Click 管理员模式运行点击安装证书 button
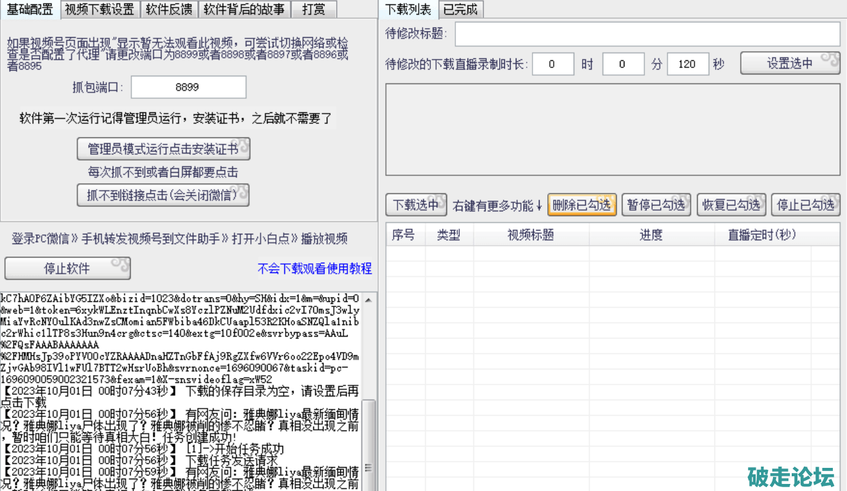The width and height of the screenshot is (847, 491). 163,149
